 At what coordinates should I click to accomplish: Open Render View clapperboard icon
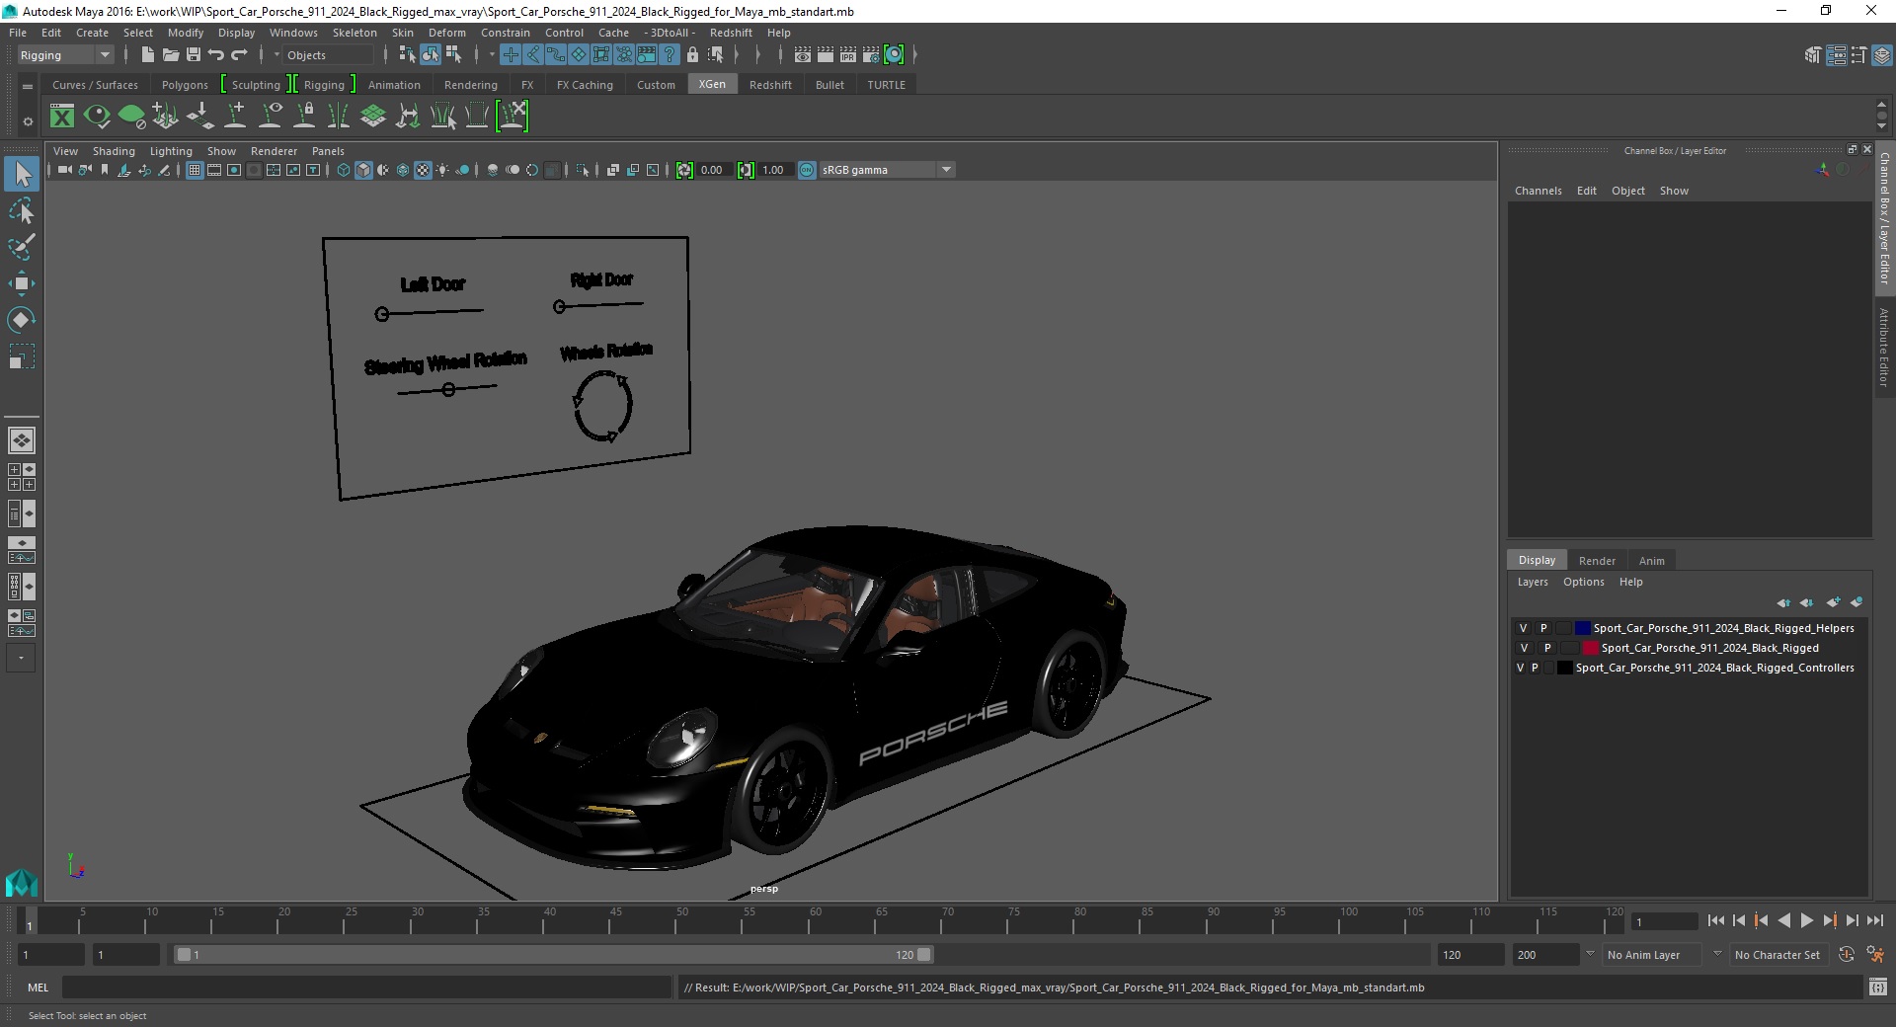pyautogui.click(x=803, y=55)
